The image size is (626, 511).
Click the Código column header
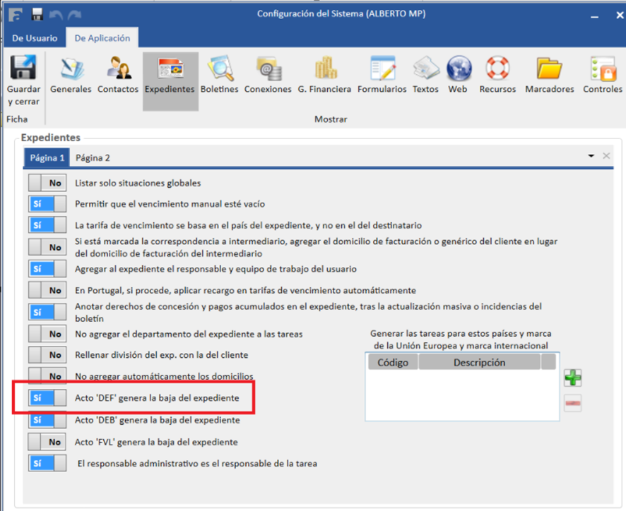point(392,363)
